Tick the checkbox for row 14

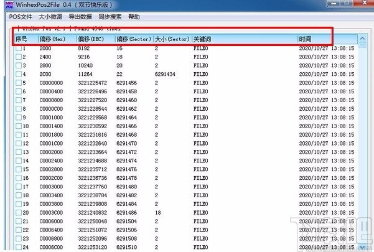[x=19, y=161]
